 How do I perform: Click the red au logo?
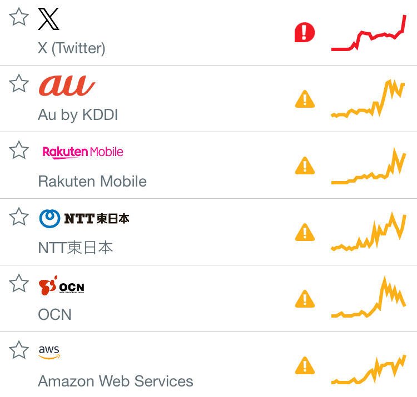[x=67, y=86]
